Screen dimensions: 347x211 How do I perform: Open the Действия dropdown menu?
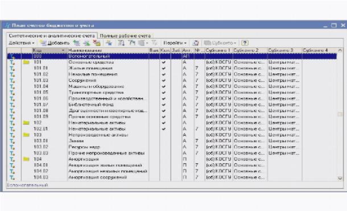(22, 43)
